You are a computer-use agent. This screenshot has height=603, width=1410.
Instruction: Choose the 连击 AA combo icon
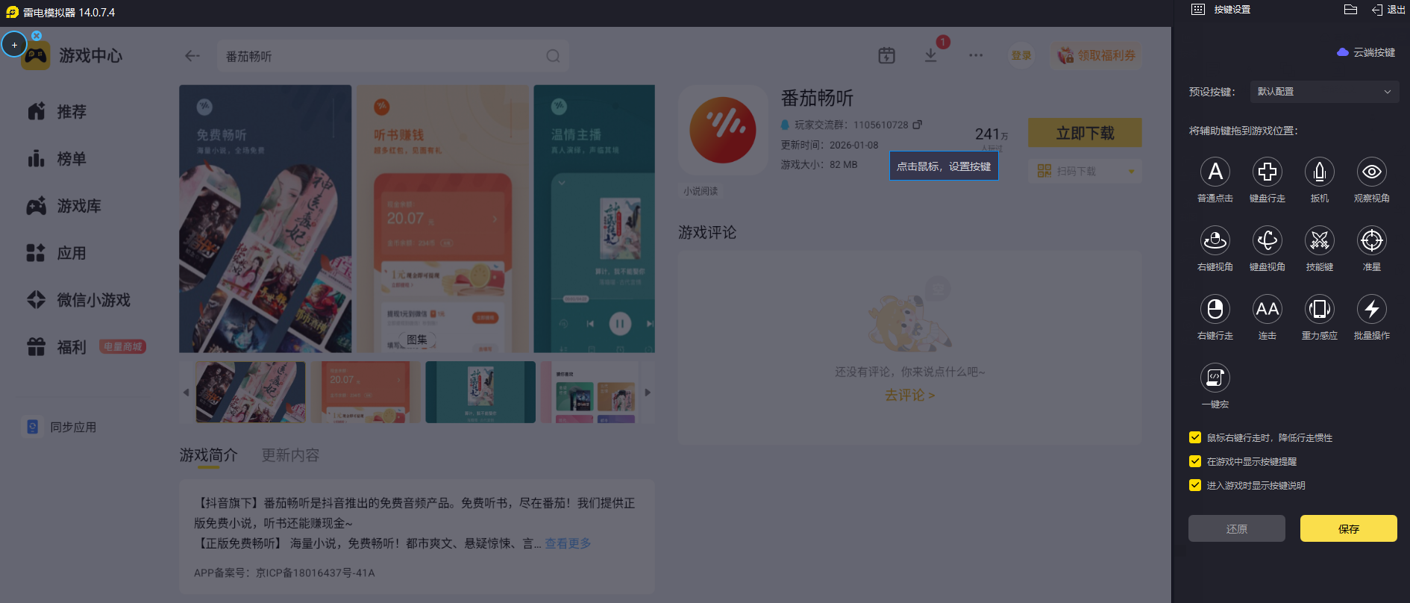coord(1268,309)
